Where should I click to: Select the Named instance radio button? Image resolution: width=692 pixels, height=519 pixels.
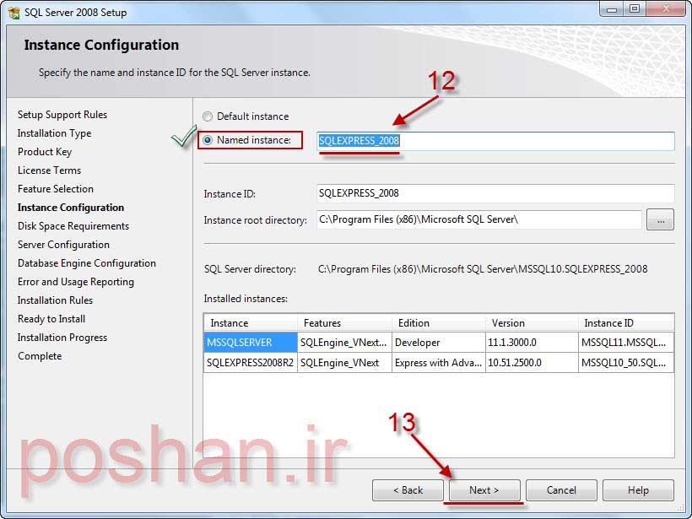pyautogui.click(x=208, y=140)
